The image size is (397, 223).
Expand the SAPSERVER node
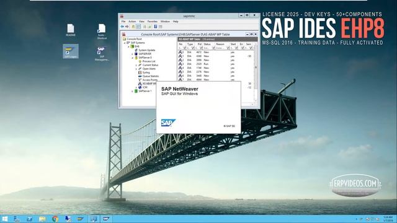[132, 54]
